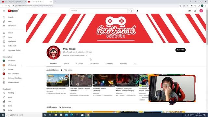Screen dimensions: 208x117
Task: Open MA Gamerz subscription channel
Action: click(x=12, y=65)
